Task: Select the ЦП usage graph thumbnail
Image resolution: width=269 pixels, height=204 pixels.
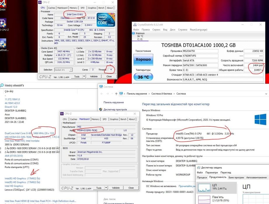Action: click(204, 188)
